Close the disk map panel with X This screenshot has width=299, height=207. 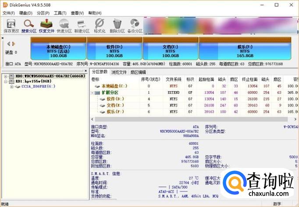tap(3, 38)
